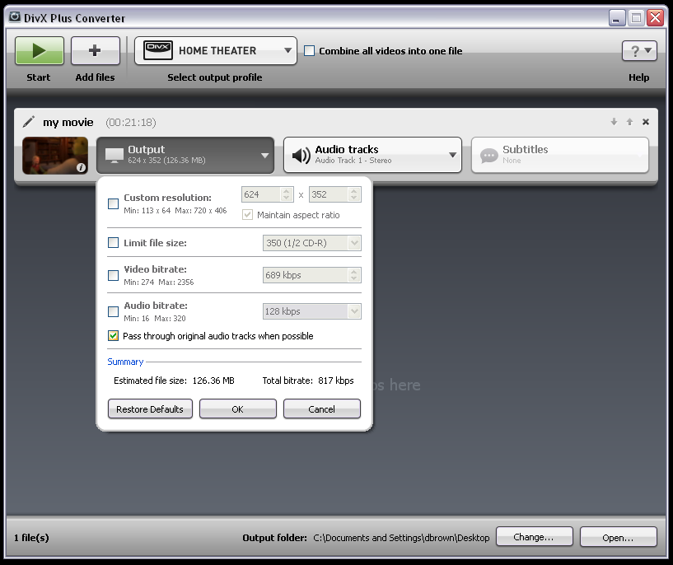Click the 1 file(s) status text

point(31,538)
